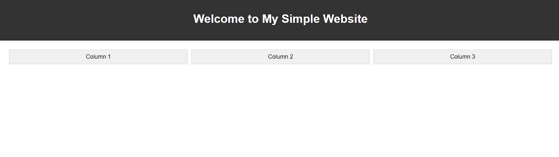Click the word "My" in the heading
The height and width of the screenshot is (157, 559).
tap(270, 19)
